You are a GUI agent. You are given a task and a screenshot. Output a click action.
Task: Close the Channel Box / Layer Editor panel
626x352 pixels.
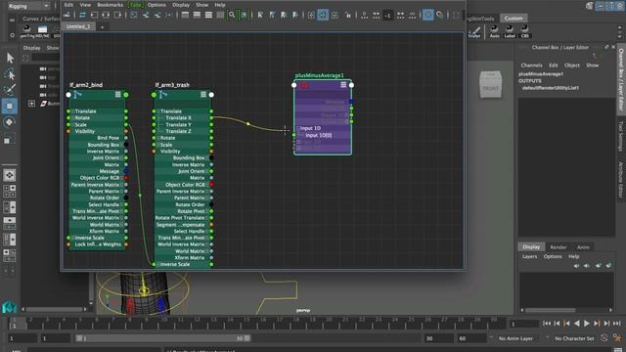[613, 47]
